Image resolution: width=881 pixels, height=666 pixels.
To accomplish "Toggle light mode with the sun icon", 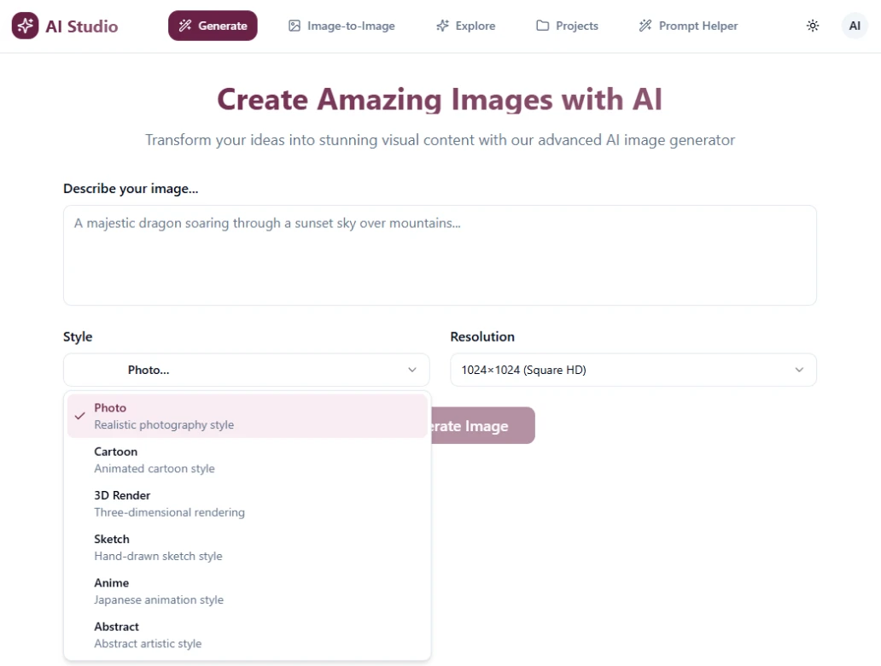I will click(813, 26).
